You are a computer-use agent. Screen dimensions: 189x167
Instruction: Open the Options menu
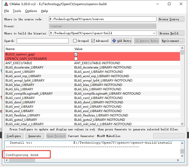pos(31,11)
